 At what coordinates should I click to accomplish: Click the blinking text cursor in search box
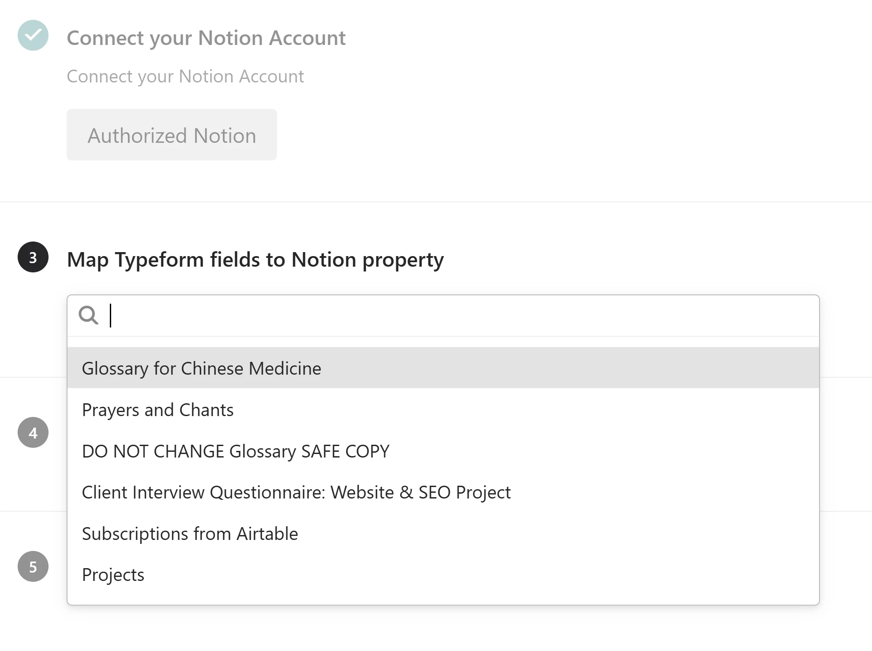tap(111, 316)
